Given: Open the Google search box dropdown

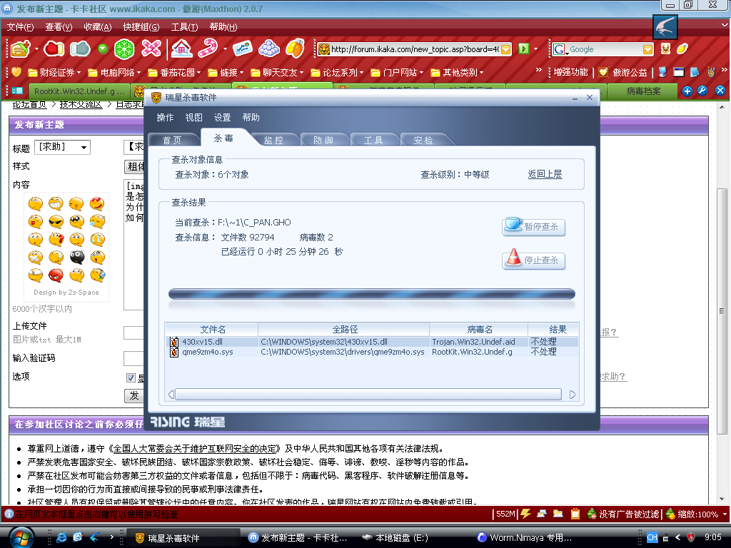Looking at the screenshot, I should click(x=647, y=49).
